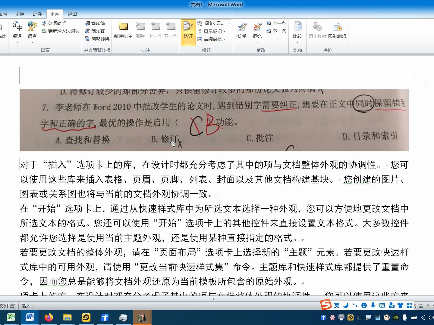
Task: Toggle Sogou moon half/full-width icon
Action: coord(346,305)
